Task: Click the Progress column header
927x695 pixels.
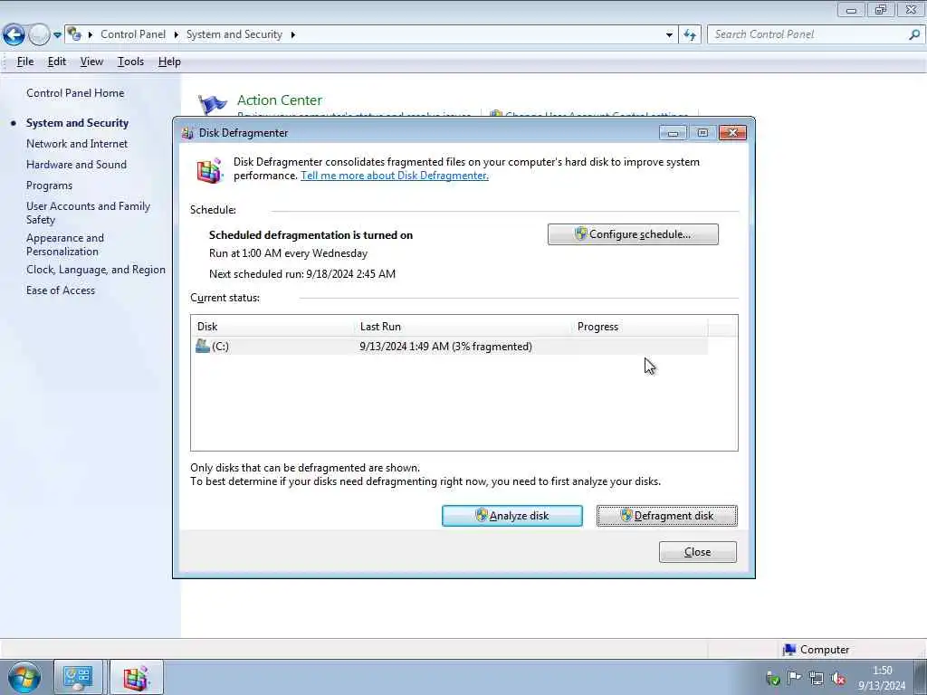Action: (x=640, y=326)
